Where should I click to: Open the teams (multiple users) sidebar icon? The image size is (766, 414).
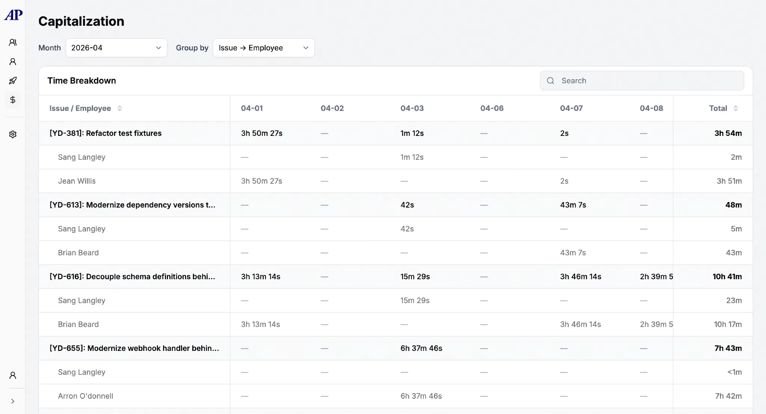(x=13, y=43)
